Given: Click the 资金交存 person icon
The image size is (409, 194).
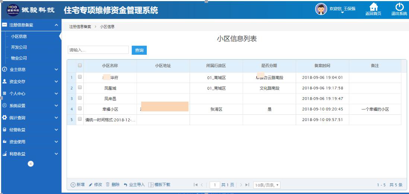Looking at the screenshot, I should tap(4, 81).
